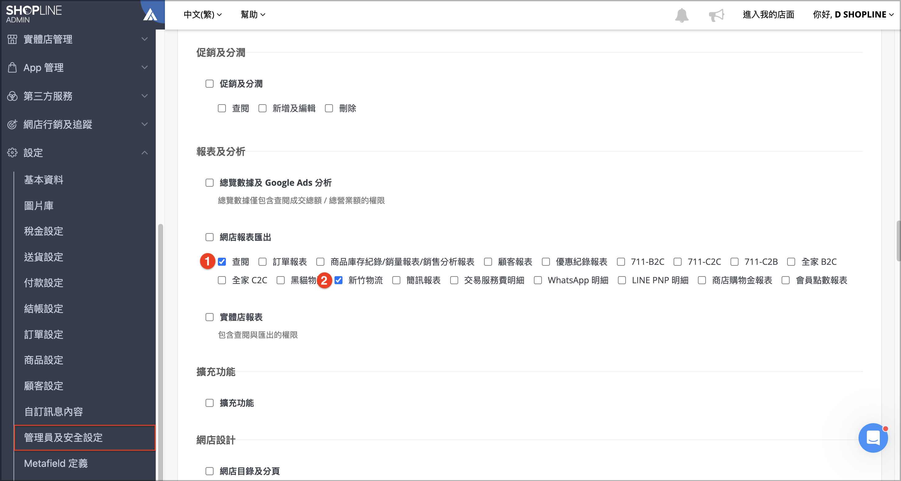Check the 全家 B2C checkbox

pyautogui.click(x=791, y=262)
